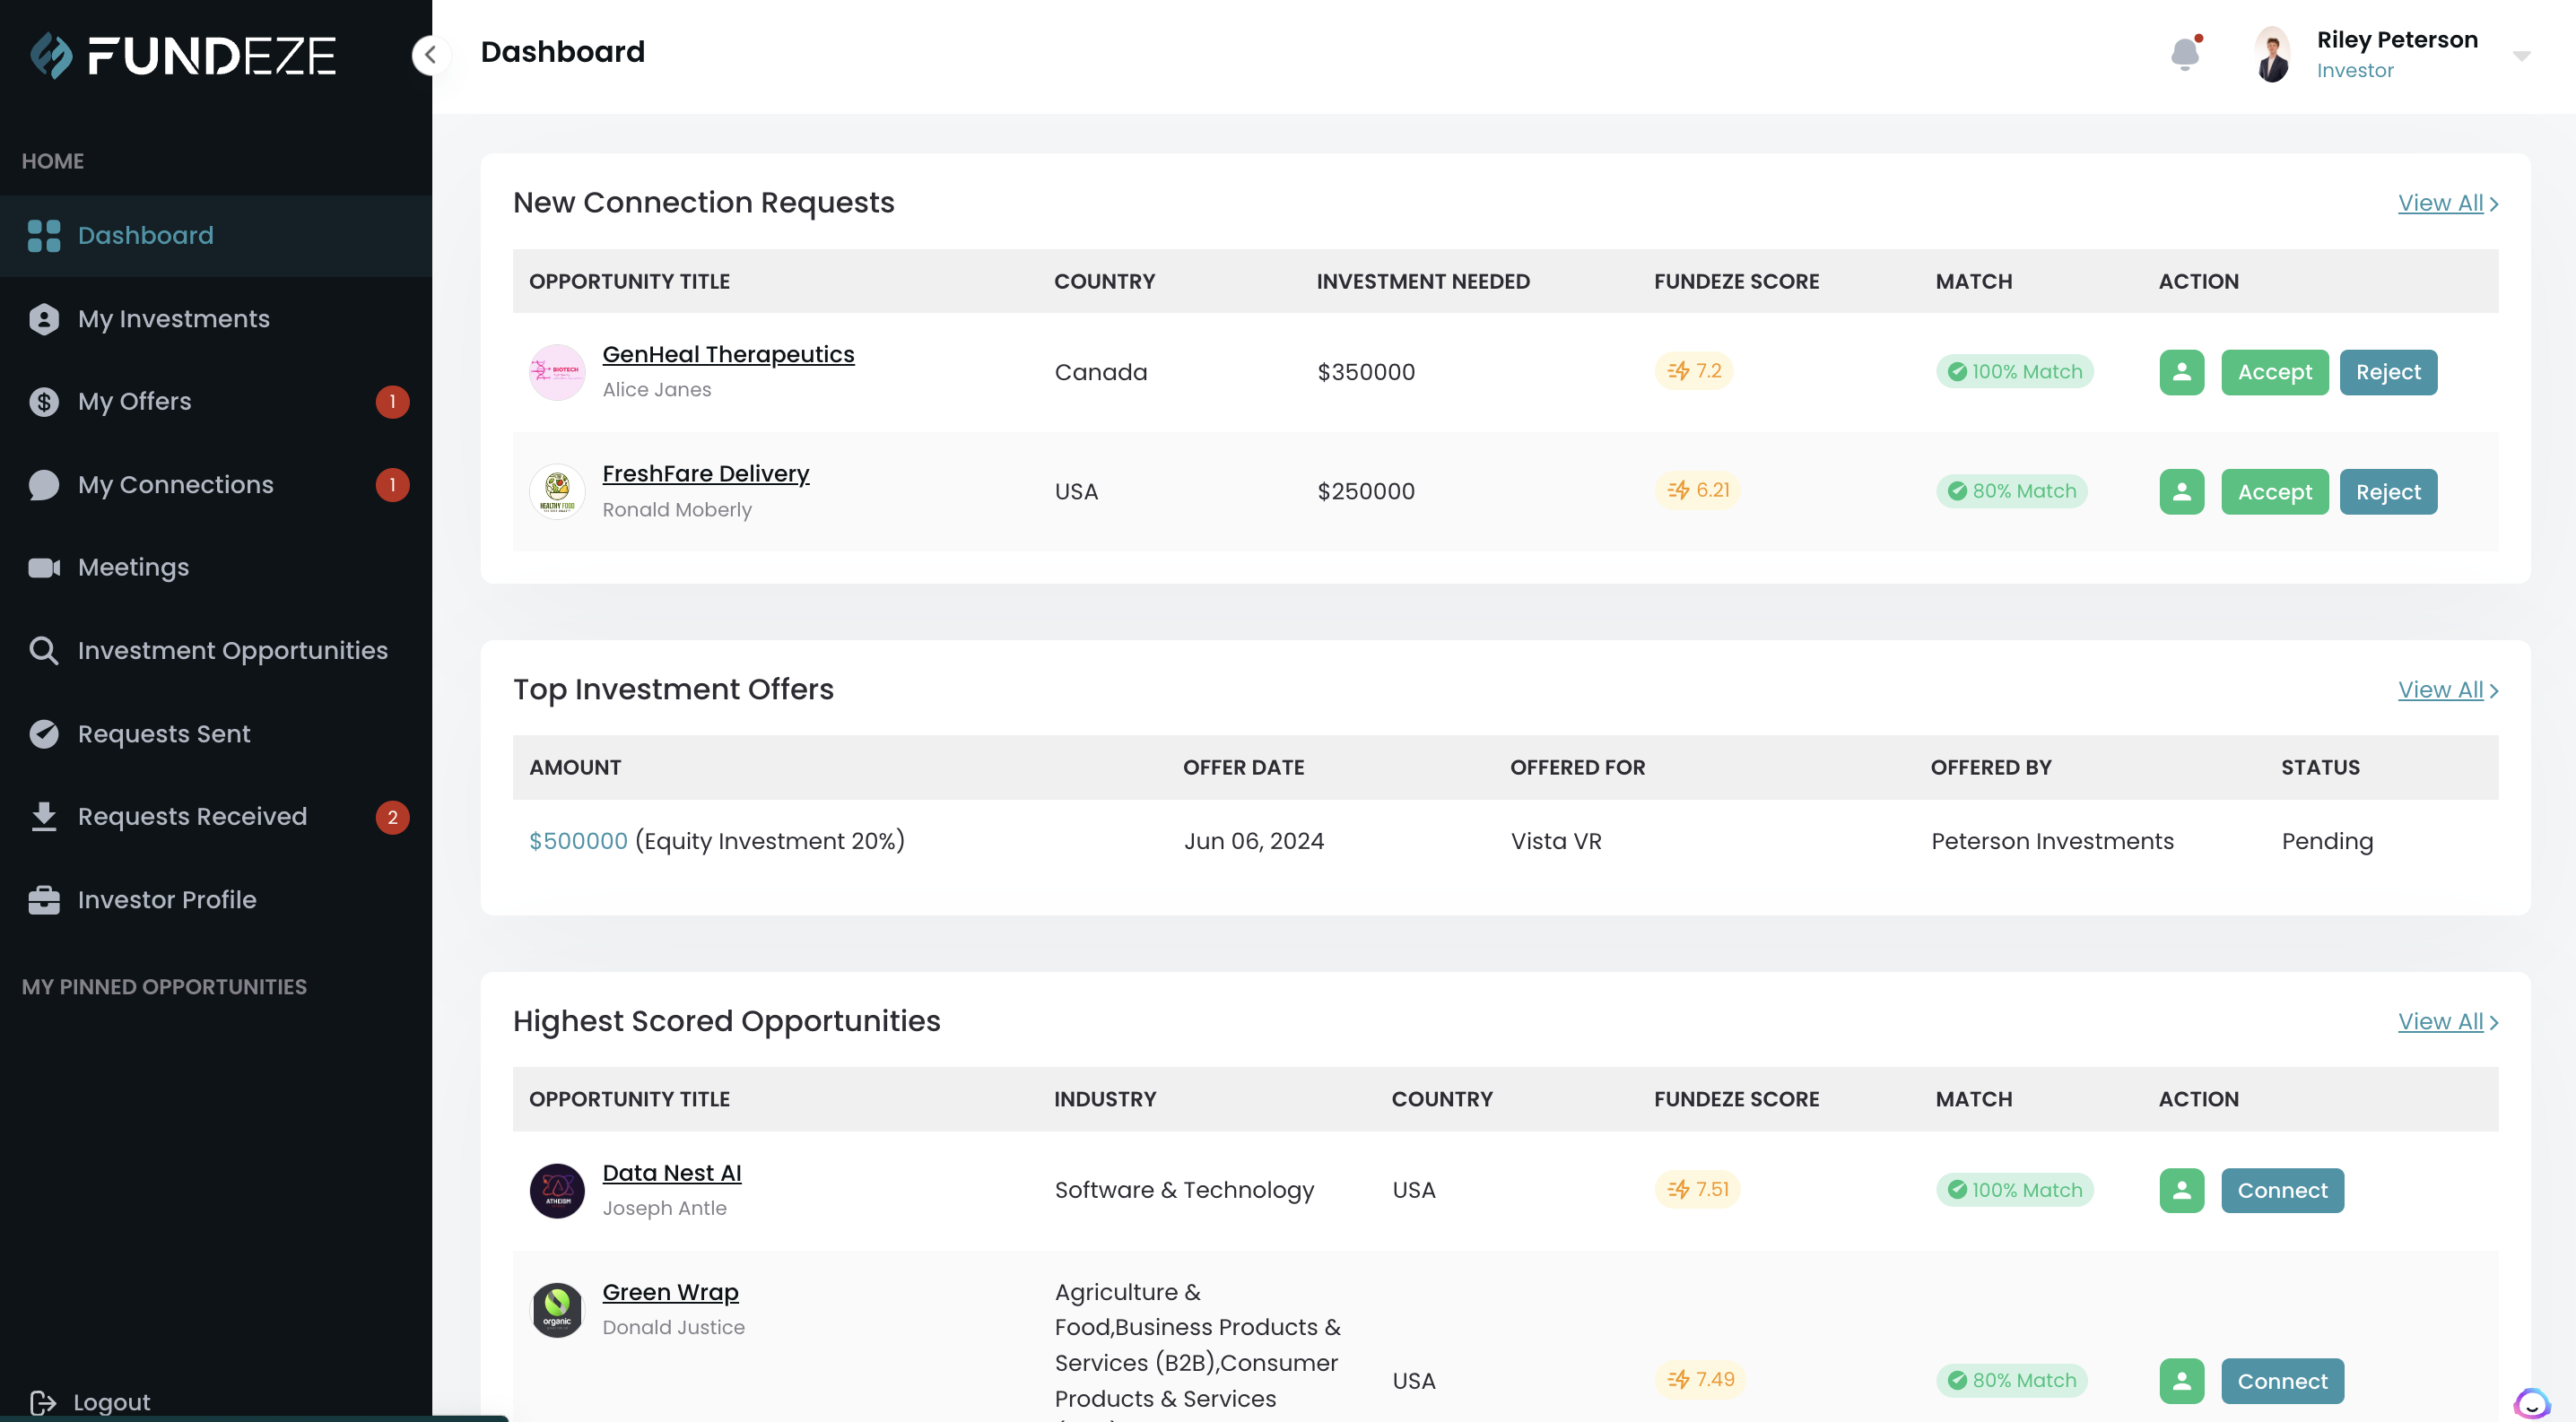This screenshot has width=2576, height=1422.
Task: Open the $500000 offer amount link
Action: 578,841
